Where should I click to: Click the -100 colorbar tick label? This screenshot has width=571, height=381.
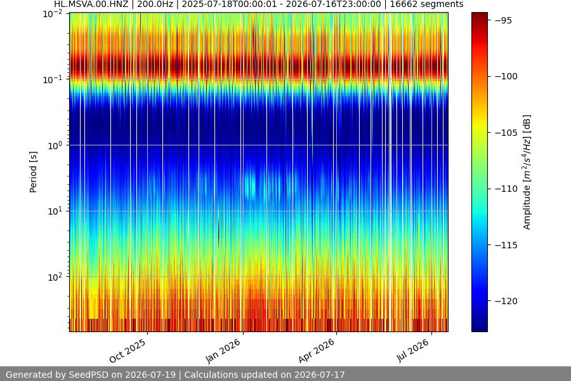click(x=506, y=76)
